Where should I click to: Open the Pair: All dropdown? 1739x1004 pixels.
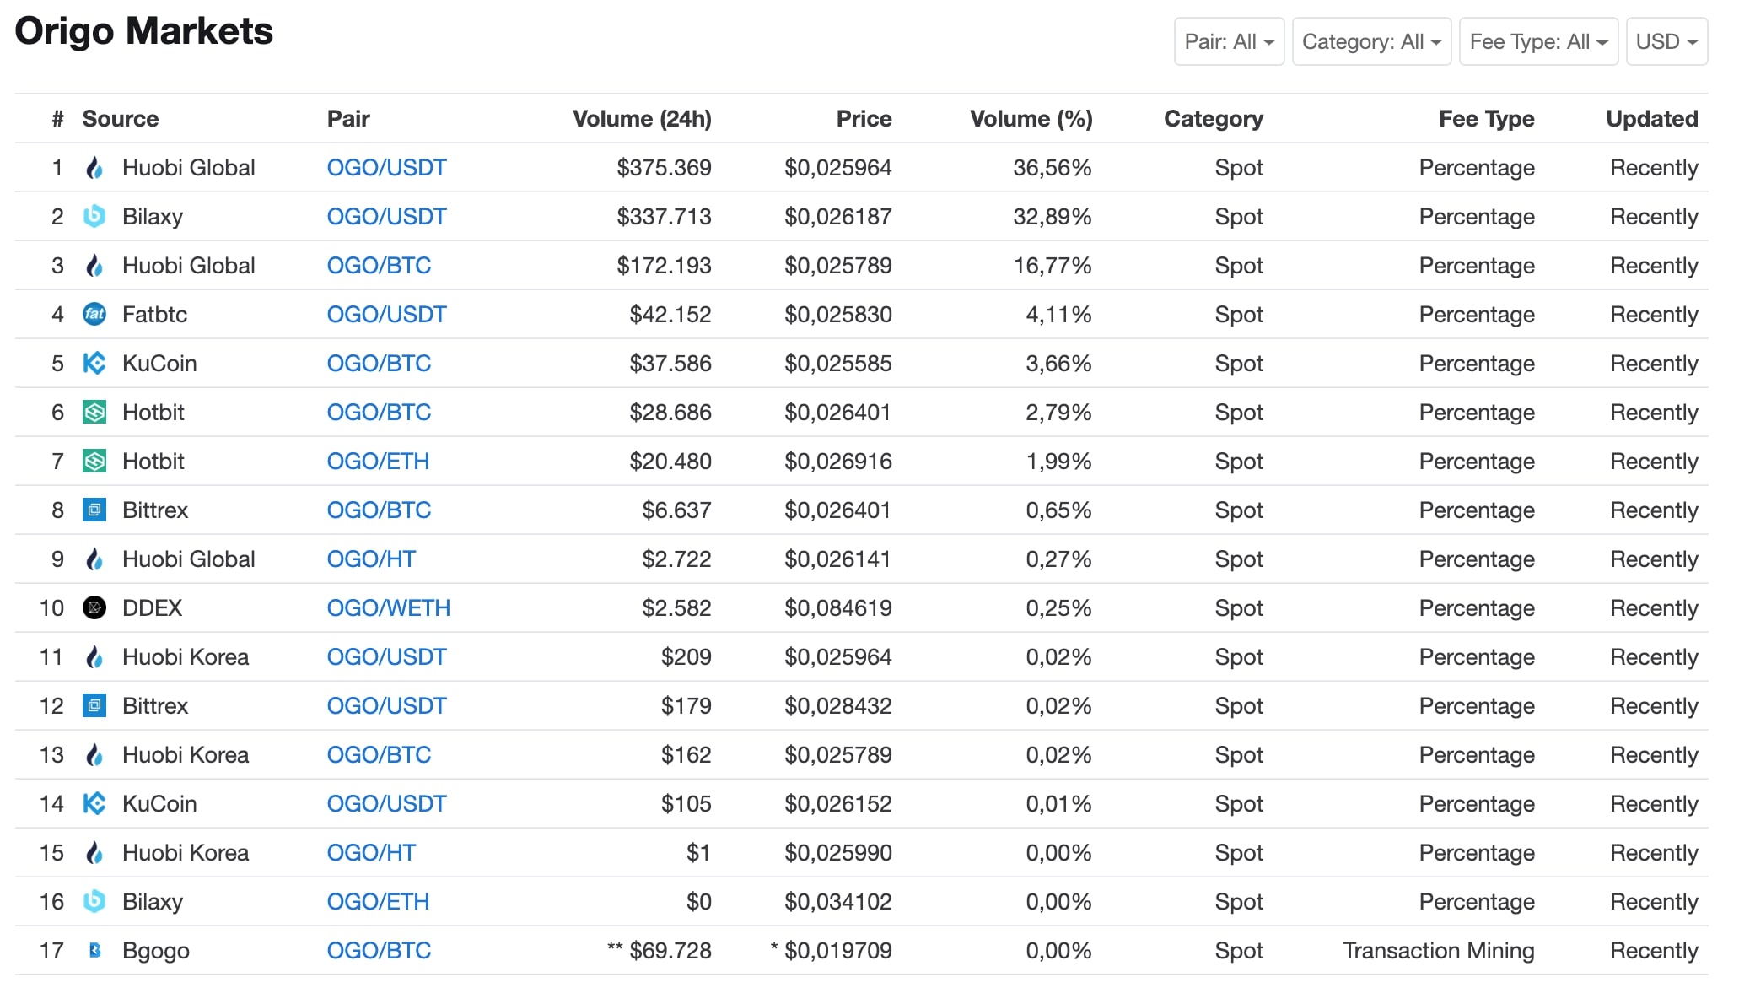tap(1229, 41)
